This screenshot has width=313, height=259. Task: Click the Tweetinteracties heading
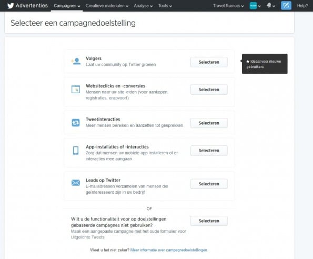(x=103, y=119)
